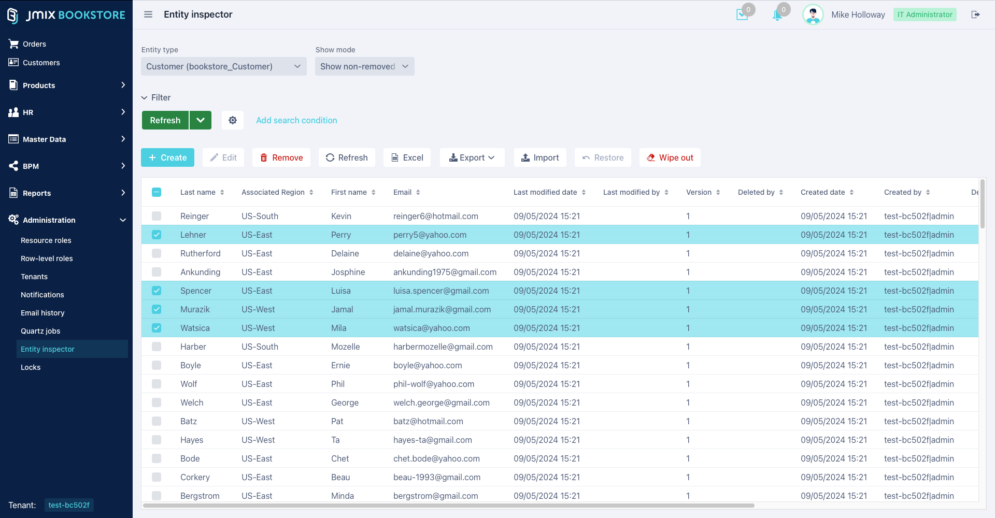Click the Customers card icon
Viewport: 995px width, 518px height.
13,63
